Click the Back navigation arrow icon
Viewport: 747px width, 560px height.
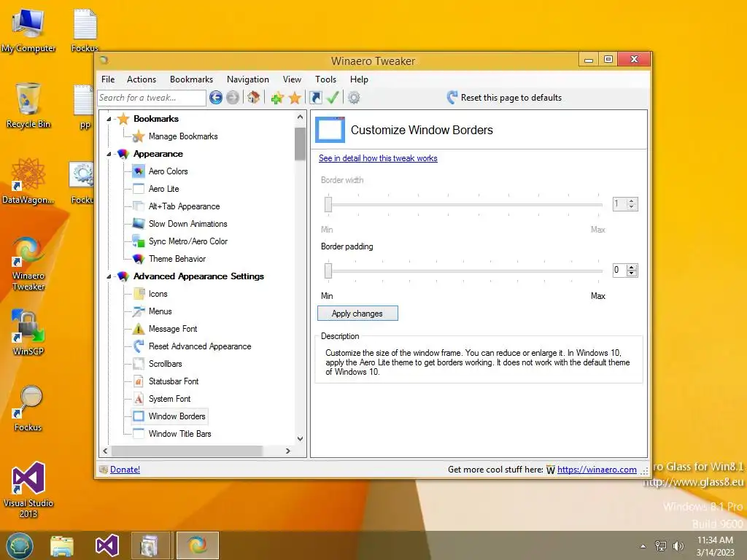(x=216, y=98)
